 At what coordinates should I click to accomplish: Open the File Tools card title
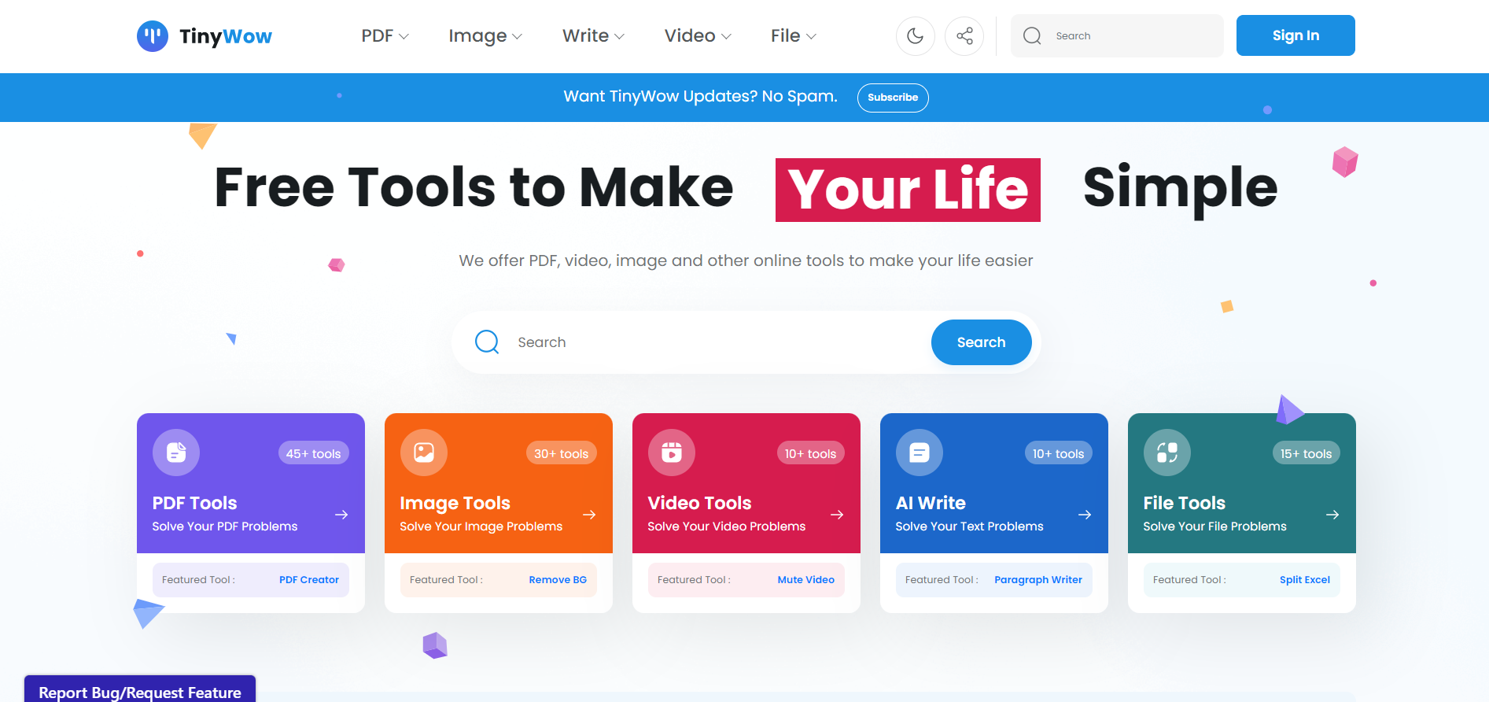(x=1184, y=503)
